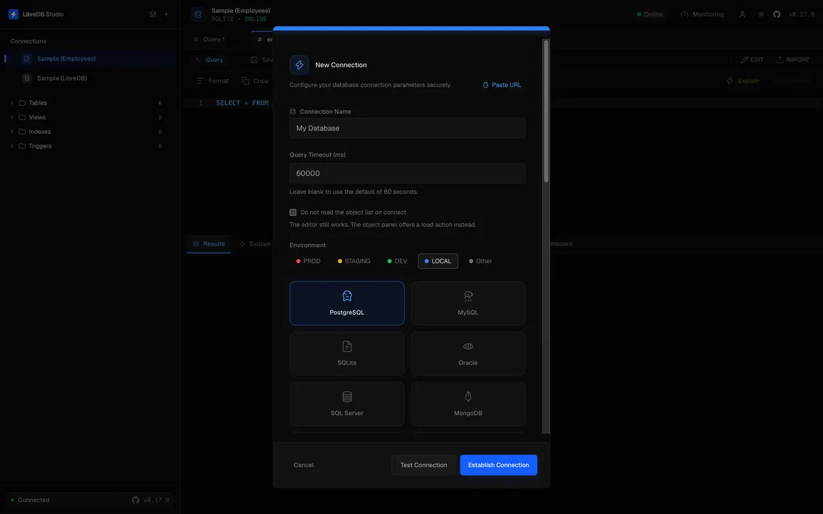Expand the Tables tree node
Image resolution: width=823 pixels, height=514 pixels.
[x=12, y=103]
